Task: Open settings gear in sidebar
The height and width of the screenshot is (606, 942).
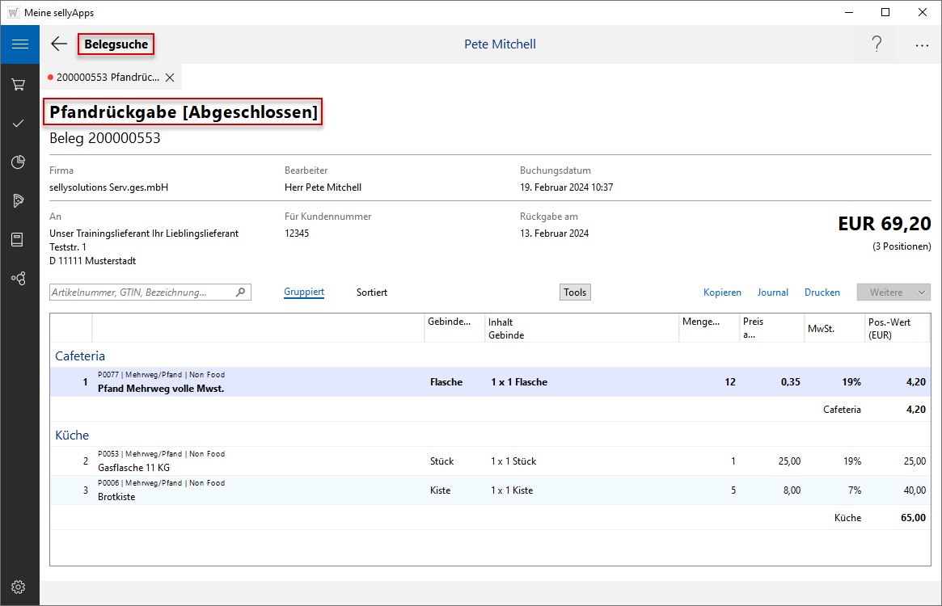Action: click(19, 587)
